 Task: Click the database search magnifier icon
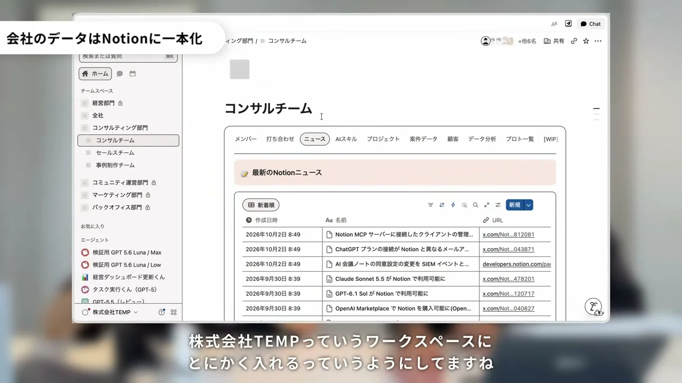coord(475,205)
